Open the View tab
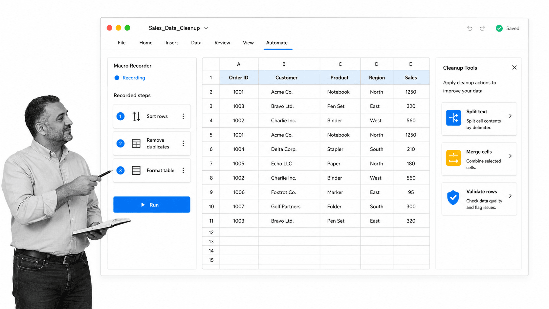Viewport: 549px width, 309px height. click(x=248, y=43)
